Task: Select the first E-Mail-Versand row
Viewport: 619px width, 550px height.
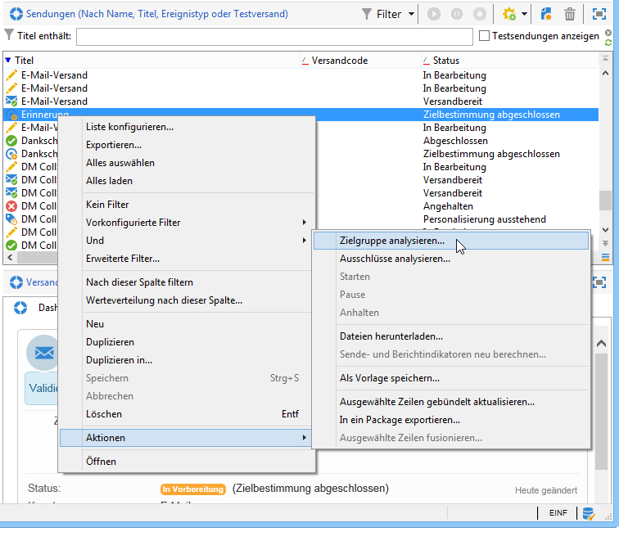Action: [x=300, y=75]
